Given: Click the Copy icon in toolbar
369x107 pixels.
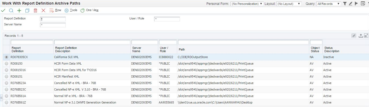Looking at the screenshot, I should tap(27, 11).
